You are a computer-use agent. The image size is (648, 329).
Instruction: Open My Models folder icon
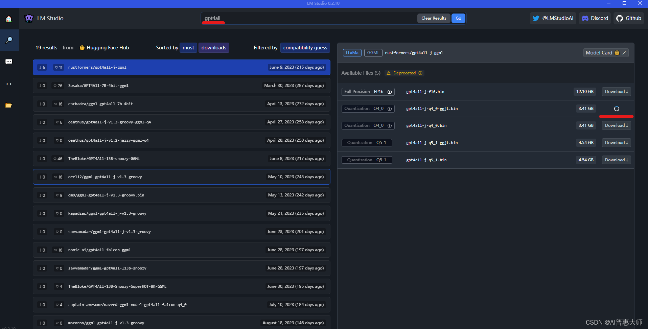click(9, 105)
